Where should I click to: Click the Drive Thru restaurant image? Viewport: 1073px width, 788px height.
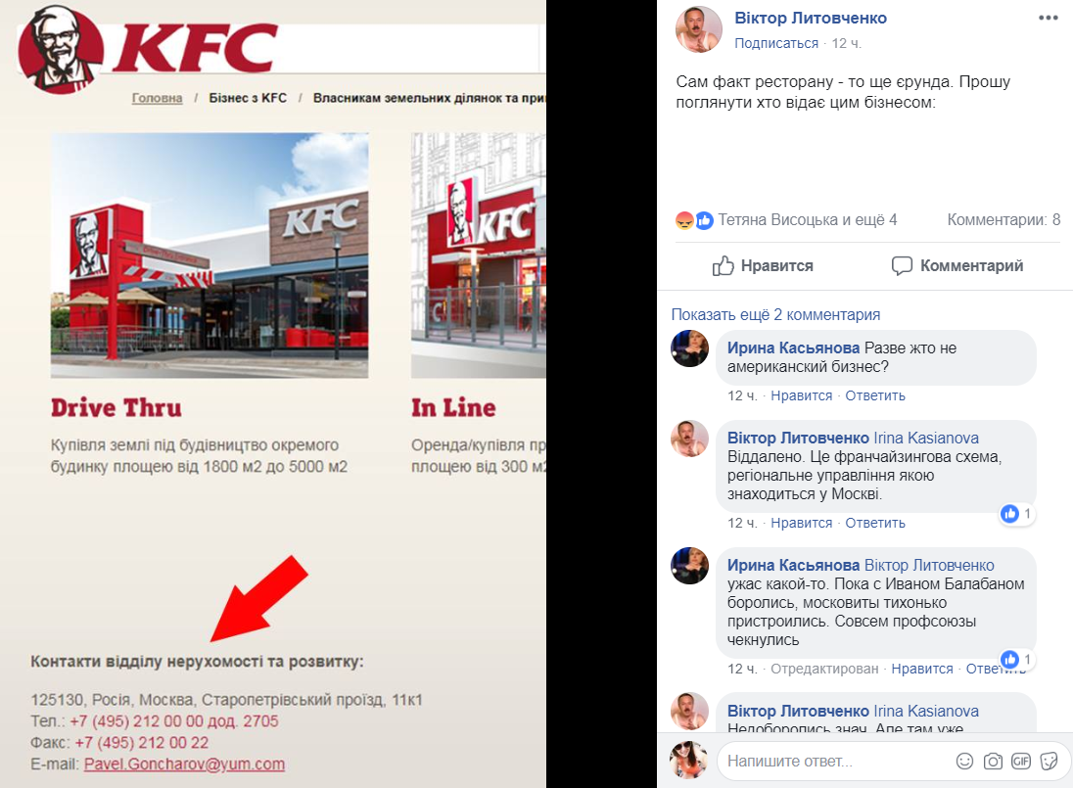210,255
